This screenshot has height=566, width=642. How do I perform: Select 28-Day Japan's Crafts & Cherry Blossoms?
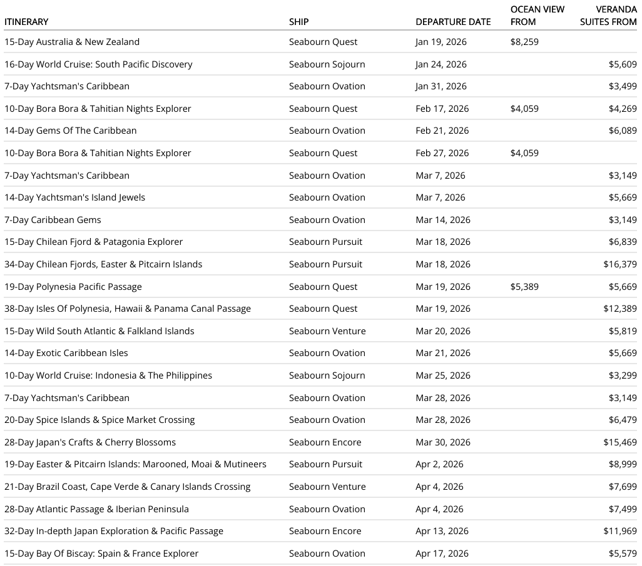pos(90,442)
